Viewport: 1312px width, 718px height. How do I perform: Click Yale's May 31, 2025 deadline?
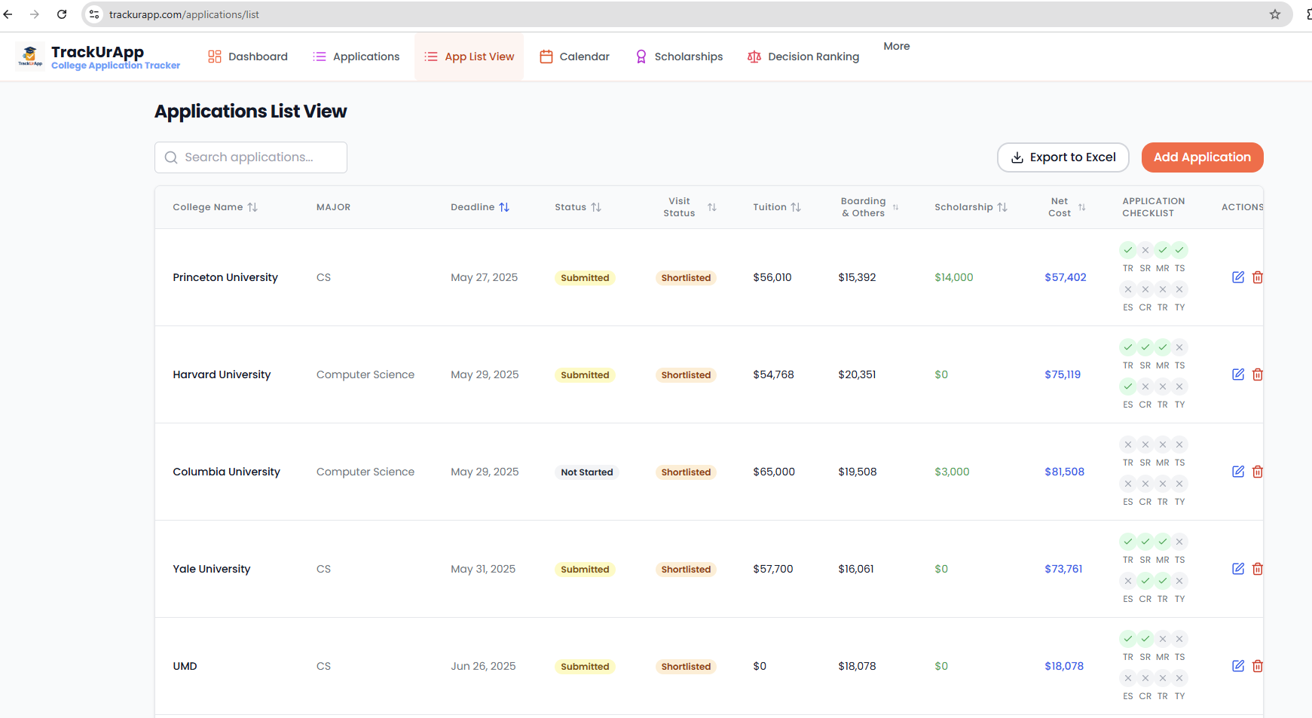(x=483, y=569)
